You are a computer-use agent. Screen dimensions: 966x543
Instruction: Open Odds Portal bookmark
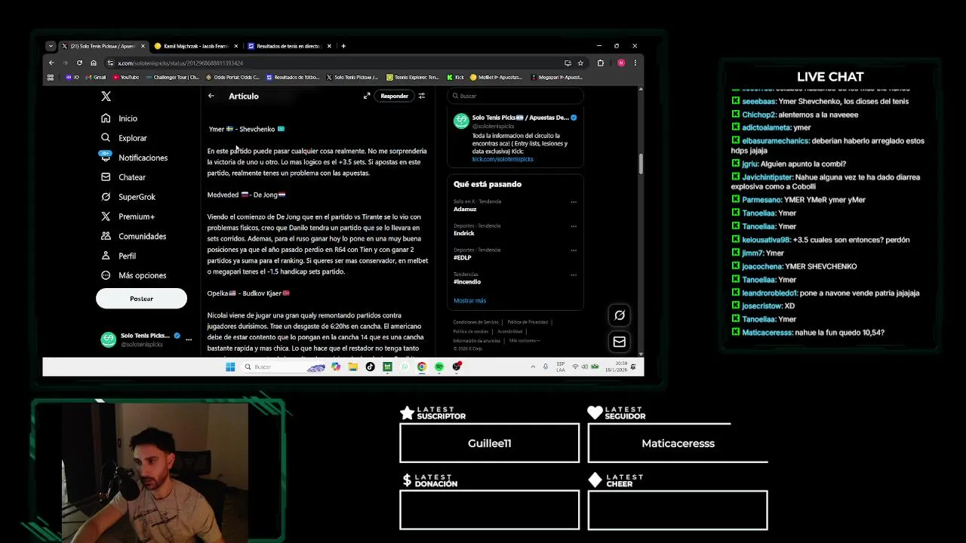click(x=232, y=77)
